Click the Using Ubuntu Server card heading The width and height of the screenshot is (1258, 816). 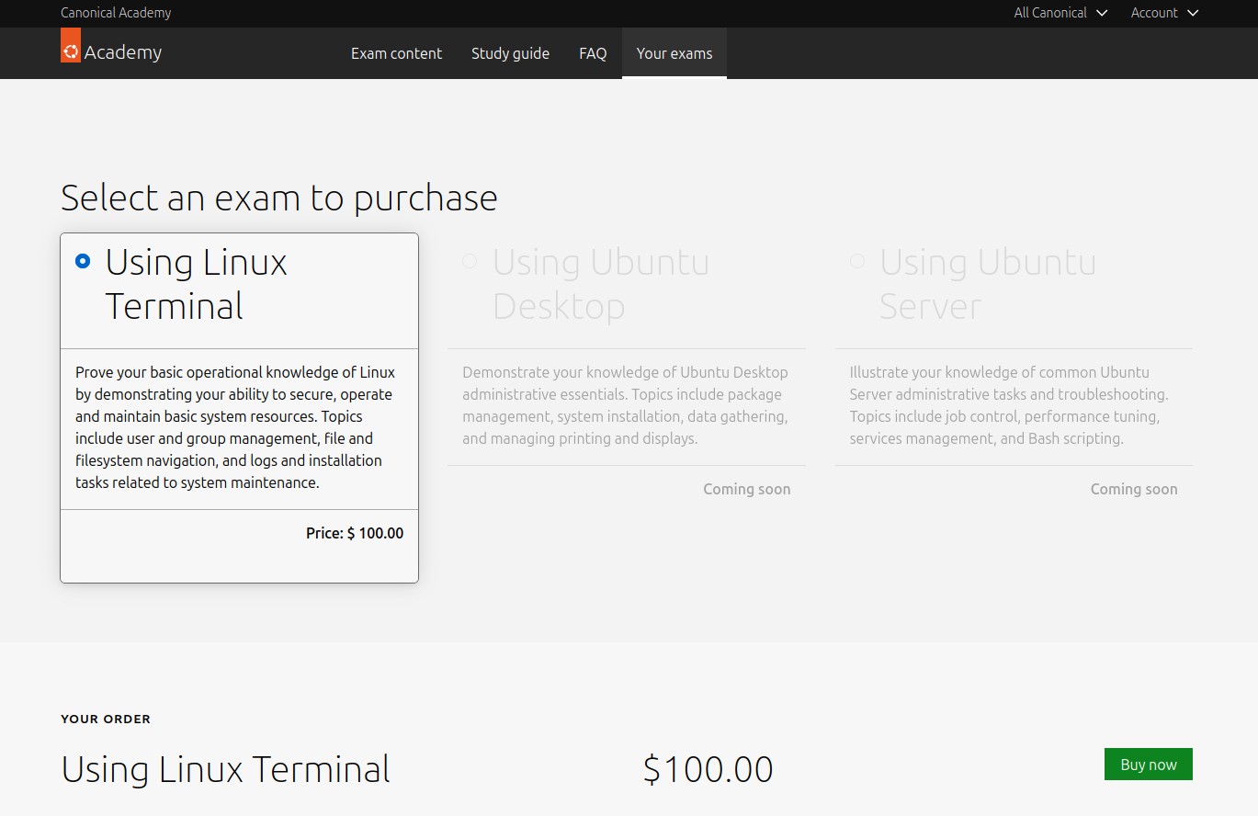(987, 284)
